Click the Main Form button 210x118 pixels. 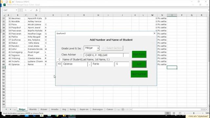139,54
